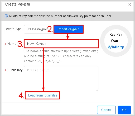Viewport: 135px width, 116px height.
Task: Click into the Public Key text area
Action: [x=61, y=79]
